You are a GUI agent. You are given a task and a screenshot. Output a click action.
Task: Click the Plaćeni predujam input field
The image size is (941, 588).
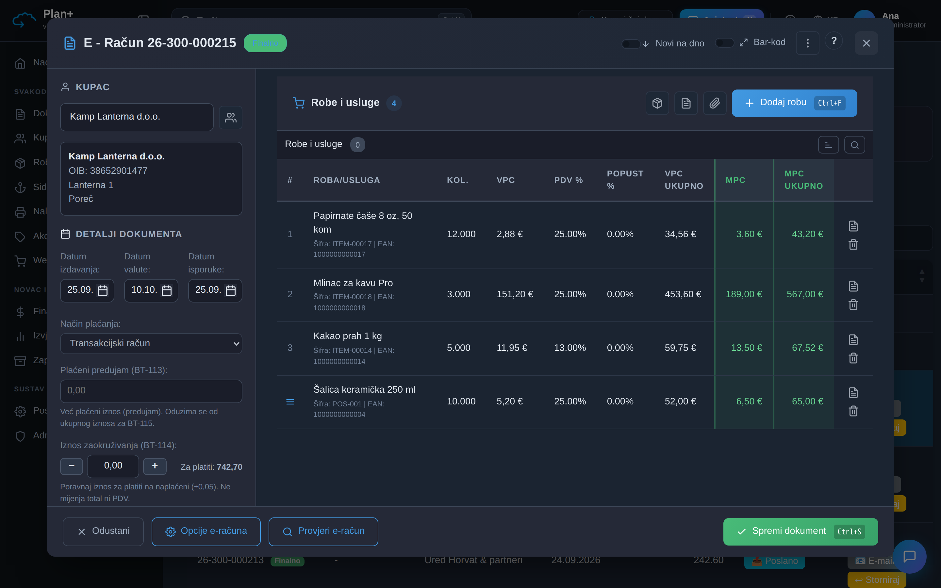point(151,391)
